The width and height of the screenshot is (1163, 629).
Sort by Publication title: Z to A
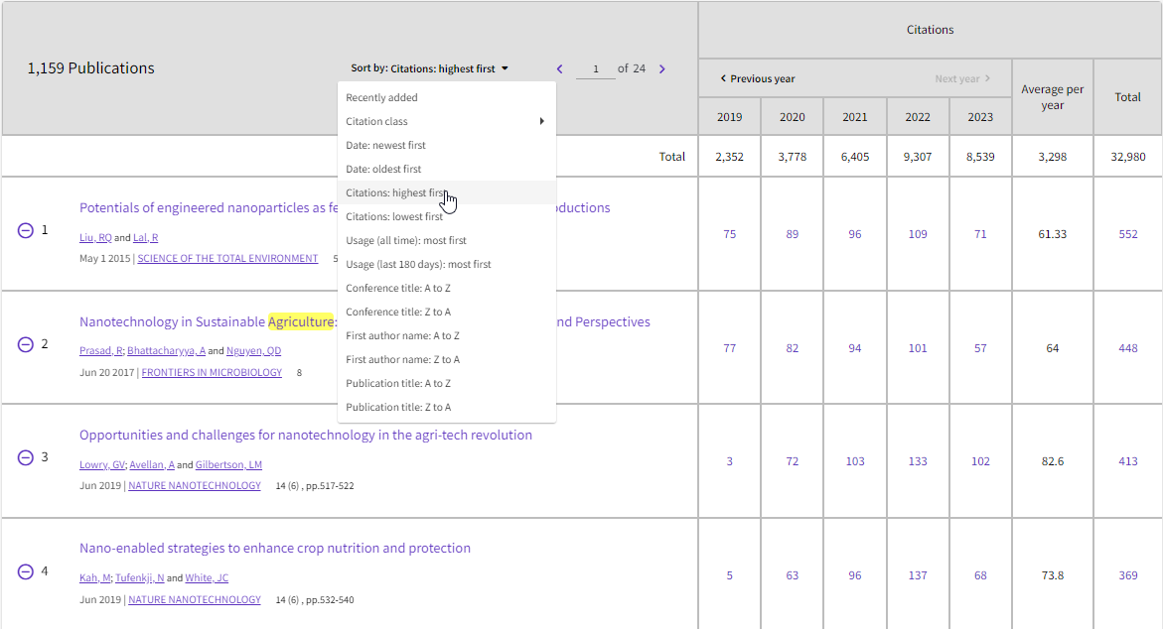447,407
